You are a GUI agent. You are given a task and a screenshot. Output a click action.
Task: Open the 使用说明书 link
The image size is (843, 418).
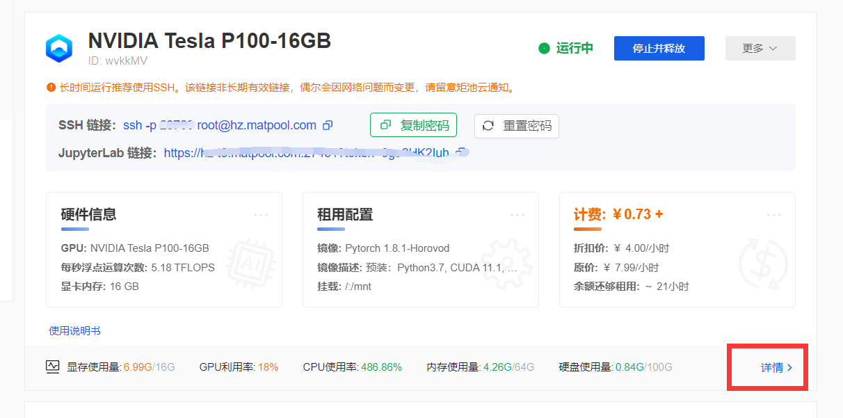click(x=75, y=330)
